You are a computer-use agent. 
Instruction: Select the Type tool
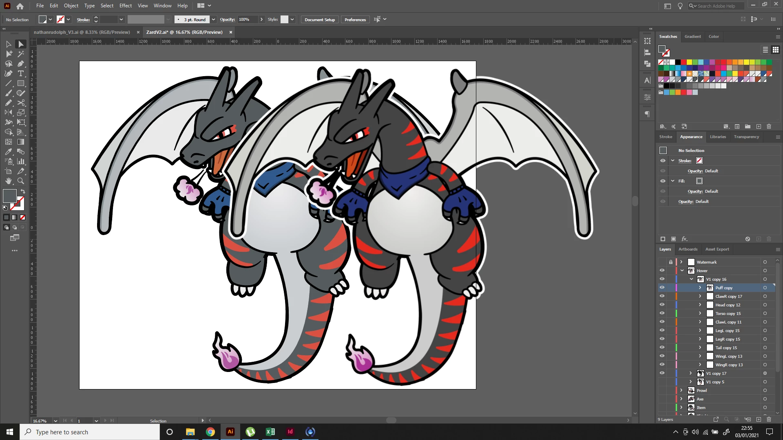pos(21,74)
